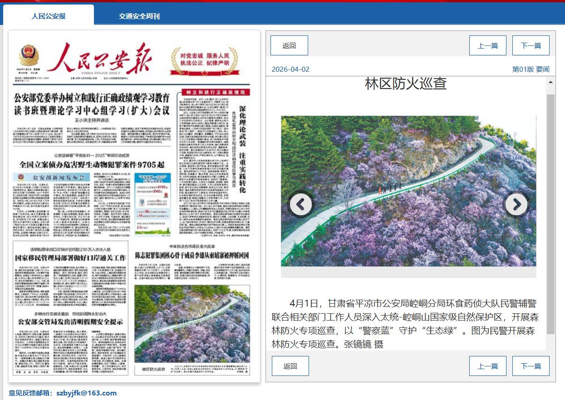
Task: Go to previous article via bottom 上一篇
Action: [x=487, y=366]
